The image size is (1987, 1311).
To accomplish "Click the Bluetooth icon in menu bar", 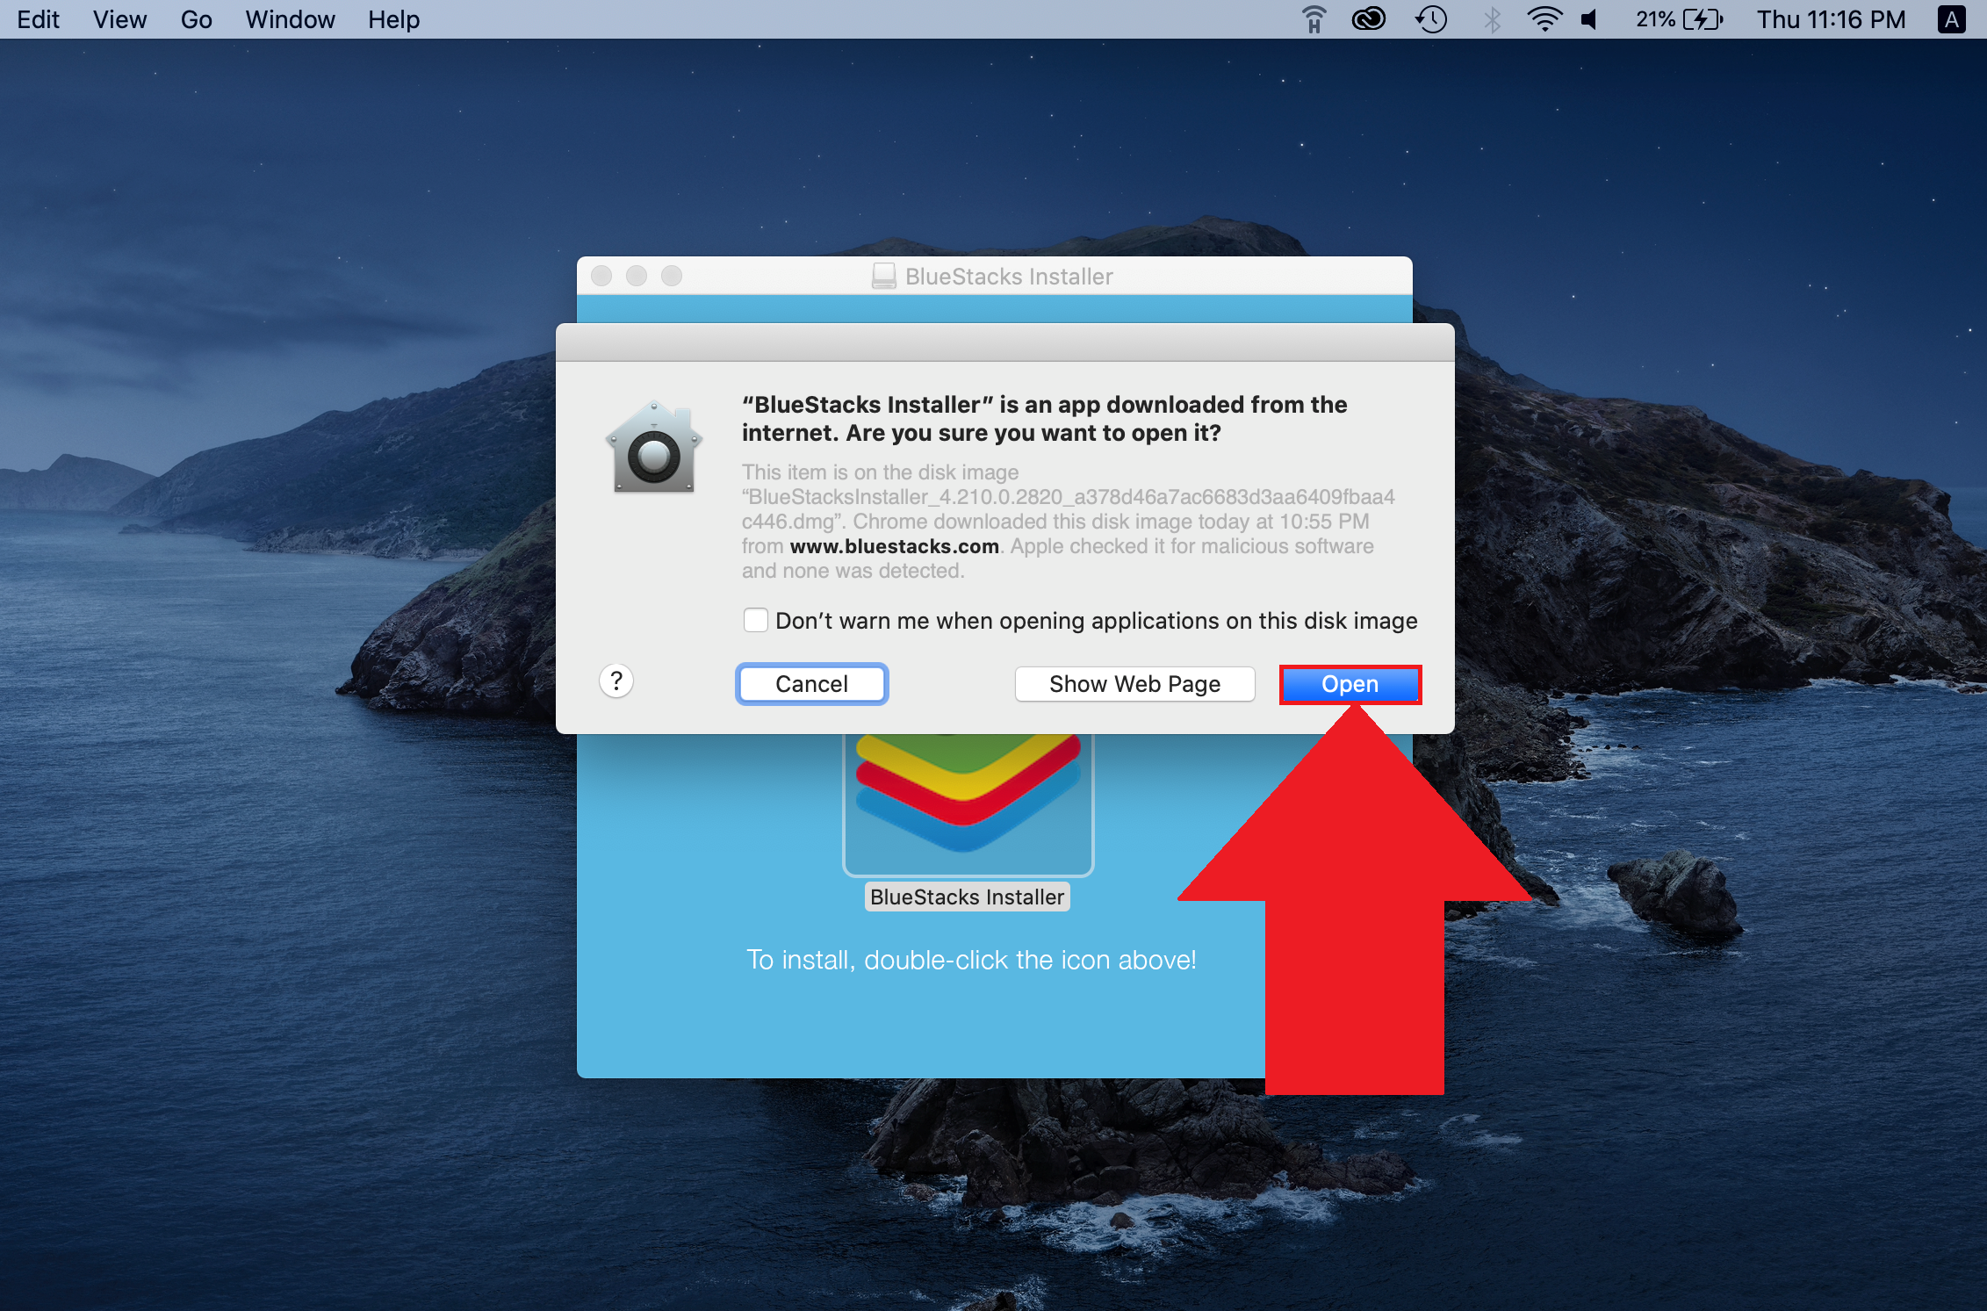I will [x=1493, y=18].
